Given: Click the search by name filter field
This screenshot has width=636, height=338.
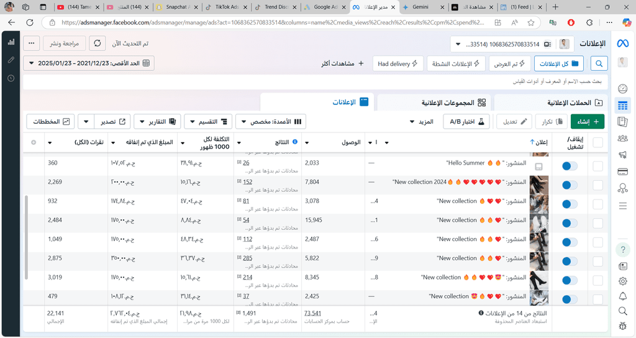Looking at the screenshot, I should 316,81.
